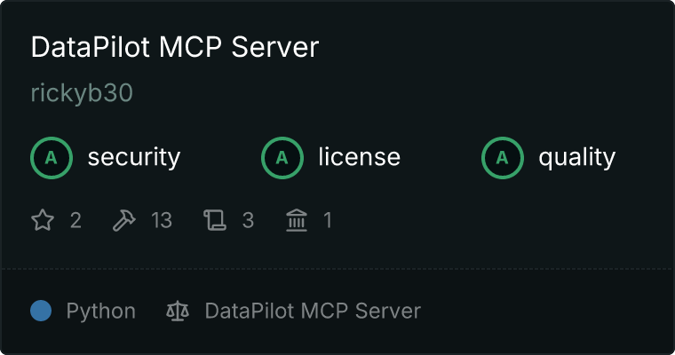Select the license label text
675x355 pixels.
[x=360, y=156]
